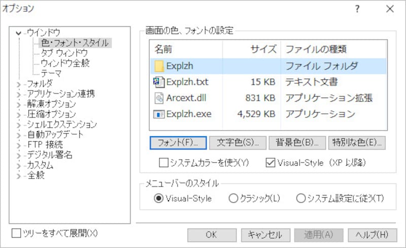Click the Arcext.dll file icon
Screen dimensions: 406x248
tap(159, 98)
